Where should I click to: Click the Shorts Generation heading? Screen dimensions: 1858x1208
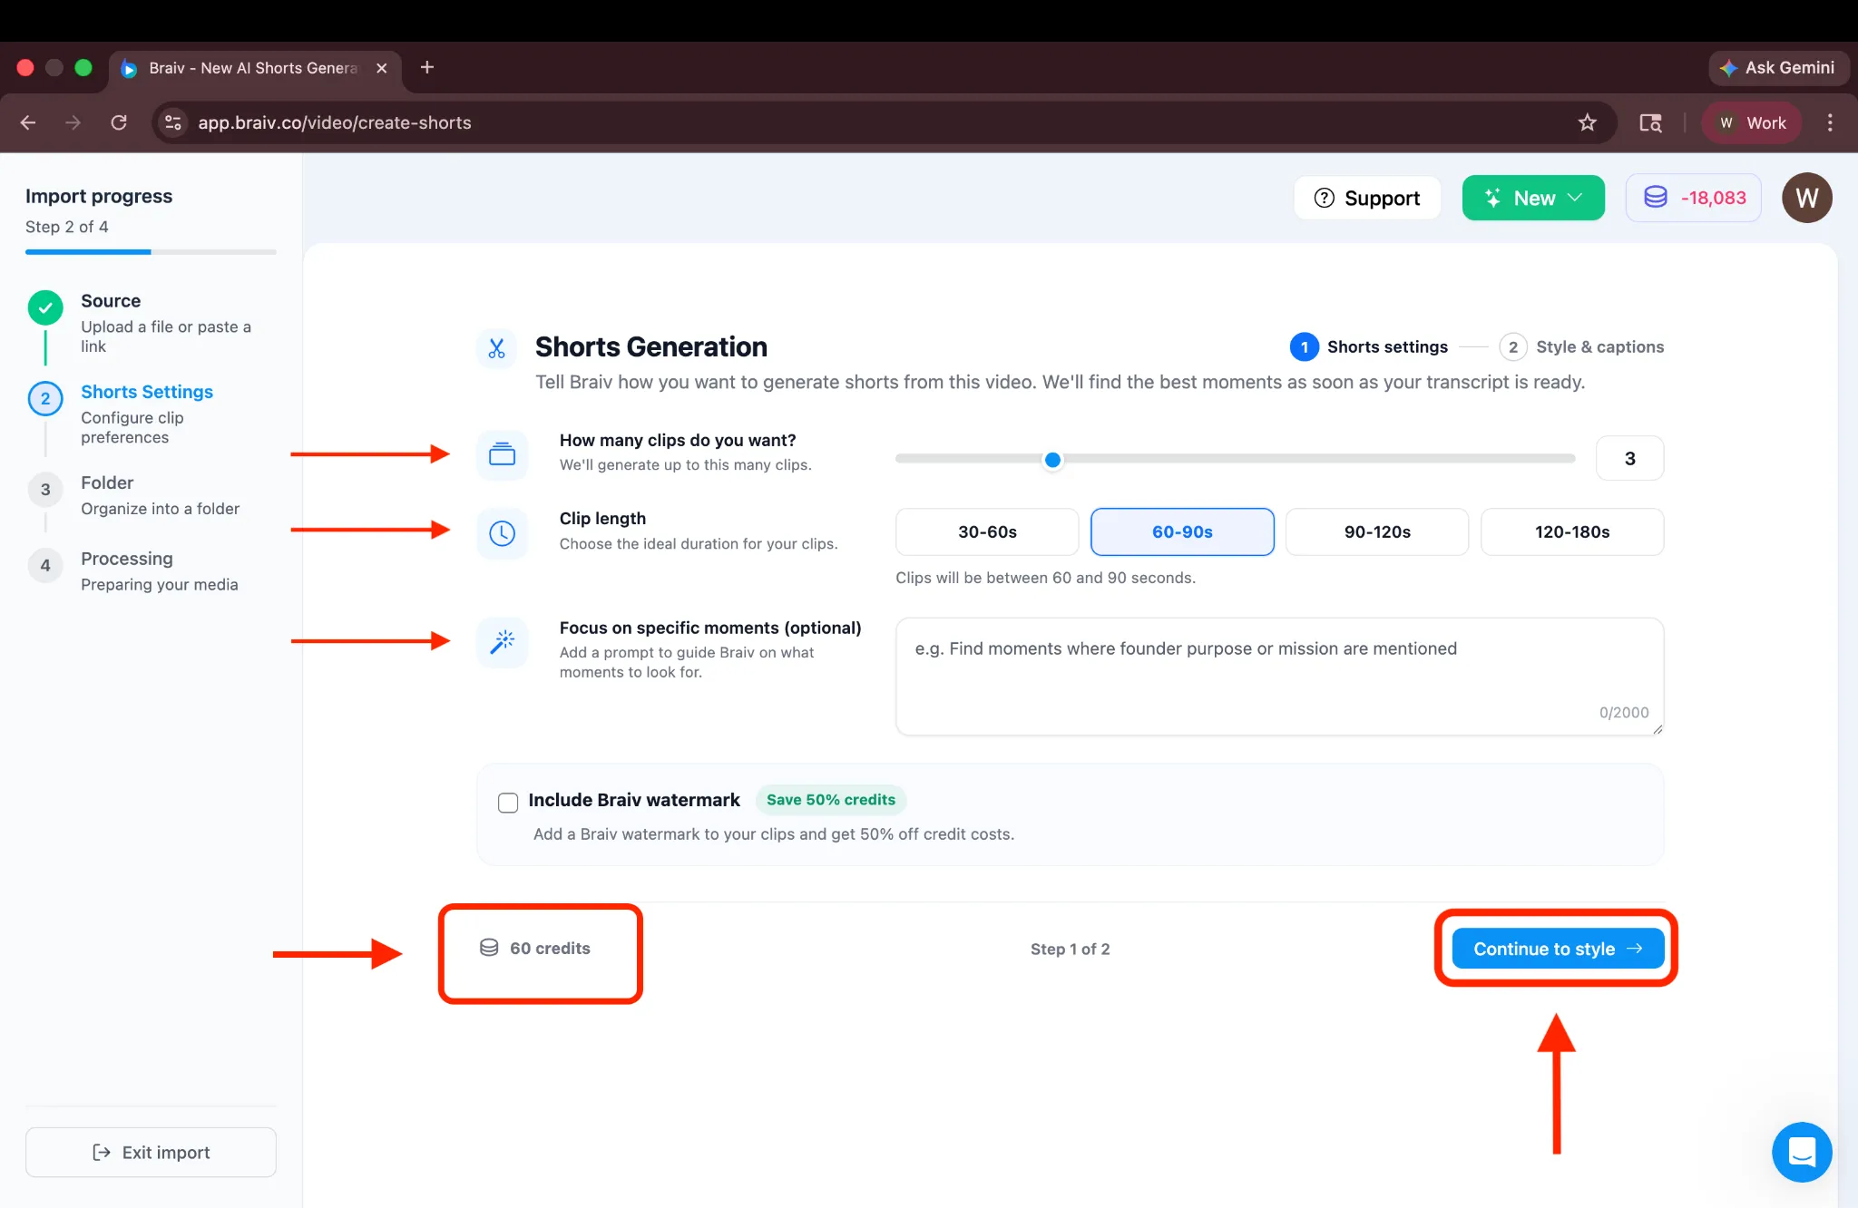click(x=650, y=346)
